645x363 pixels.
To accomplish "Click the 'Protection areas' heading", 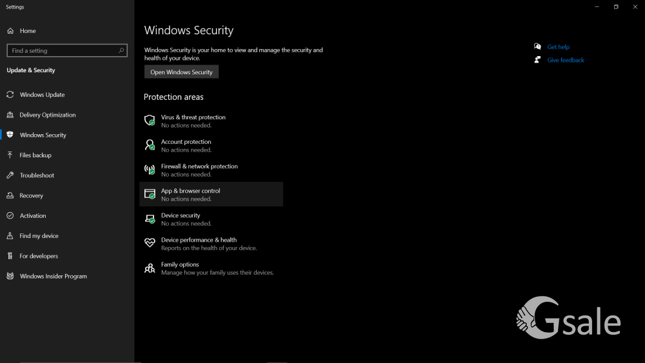I will coord(174,97).
